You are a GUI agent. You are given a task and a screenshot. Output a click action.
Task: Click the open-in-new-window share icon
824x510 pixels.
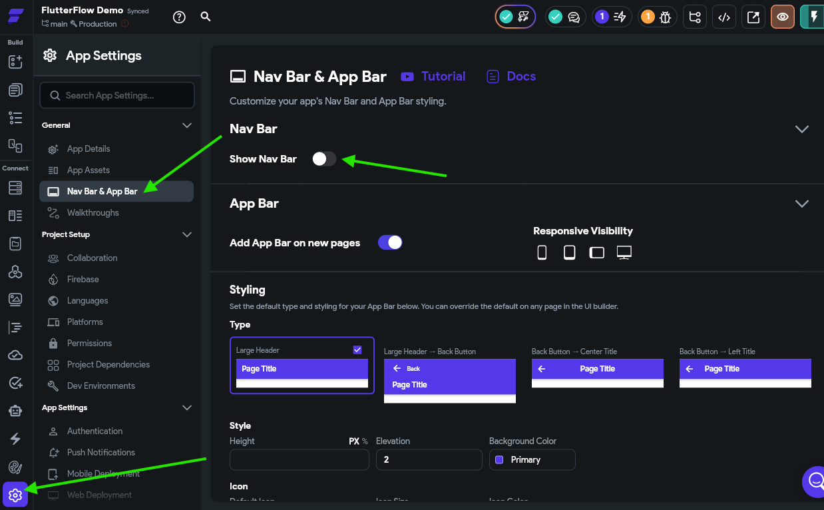tap(753, 17)
